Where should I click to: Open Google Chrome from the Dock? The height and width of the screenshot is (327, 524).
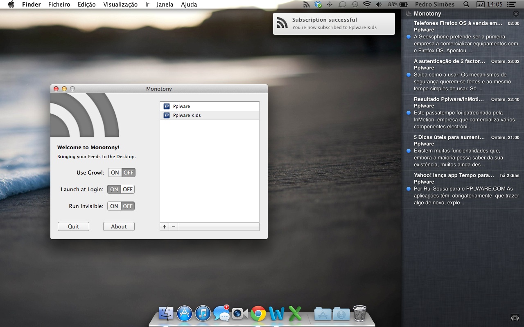click(x=258, y=314)
